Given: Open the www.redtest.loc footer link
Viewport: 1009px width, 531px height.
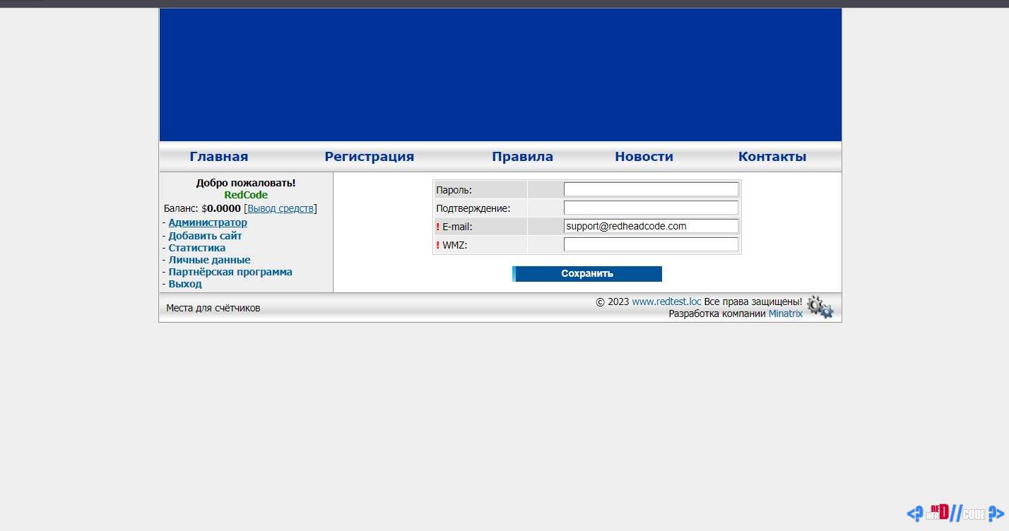Looking at the screenshot, I should (666, 302).
